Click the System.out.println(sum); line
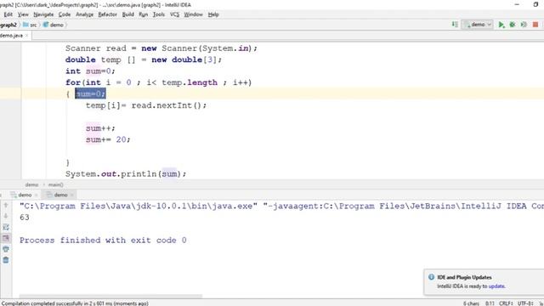The image size is (544, 306). [126, 173]
